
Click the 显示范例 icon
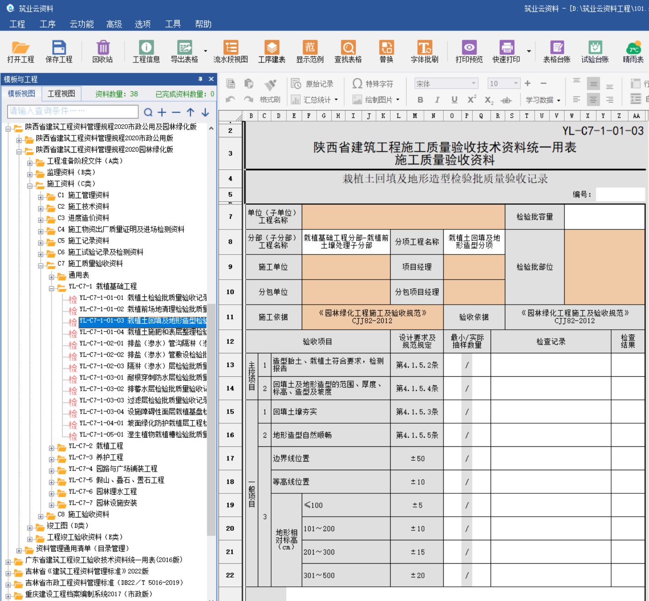click(310, 47)
